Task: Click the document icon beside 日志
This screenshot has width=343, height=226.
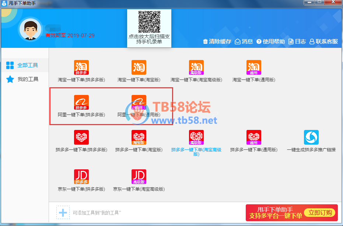Action: [x=291, y=41]
